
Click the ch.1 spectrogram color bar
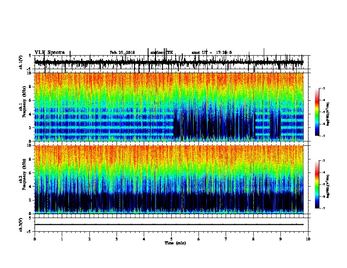pyautogui.click(x=317, y=112)
